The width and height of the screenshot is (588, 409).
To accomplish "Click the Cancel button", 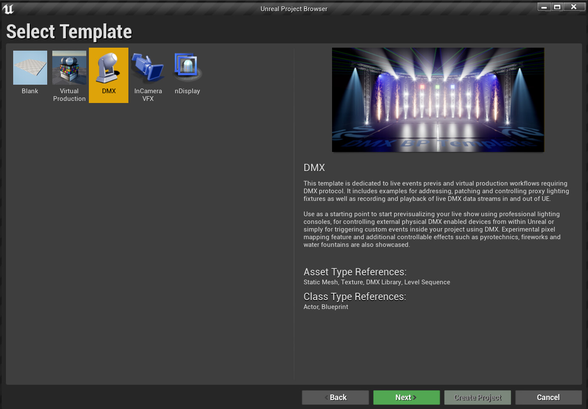I will [548, 397].
